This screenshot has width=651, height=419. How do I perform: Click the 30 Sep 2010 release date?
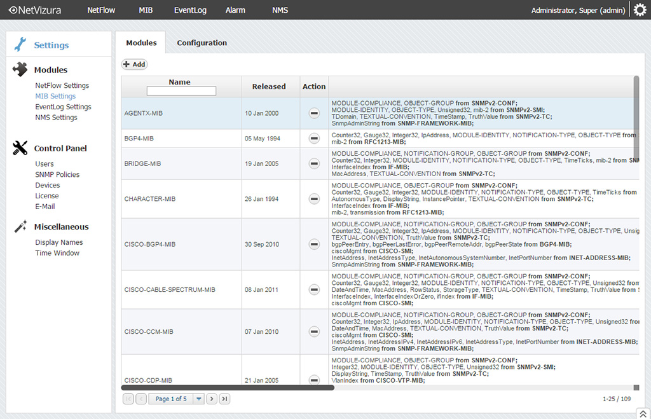click(x=262, y=244)
